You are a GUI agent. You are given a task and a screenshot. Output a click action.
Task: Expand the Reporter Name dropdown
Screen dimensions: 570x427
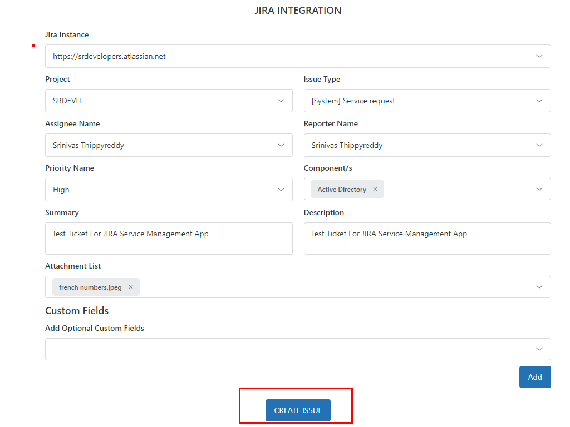539,145
